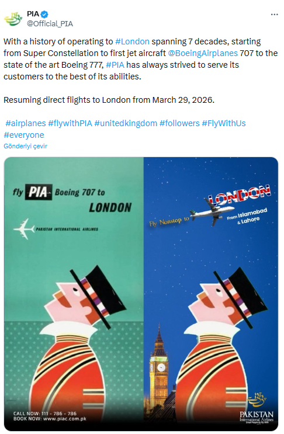The height and width of the screenshot is (434, 284).
Task: Open the #flywithPIA hashtag
Action: click(x=70, y=123)
